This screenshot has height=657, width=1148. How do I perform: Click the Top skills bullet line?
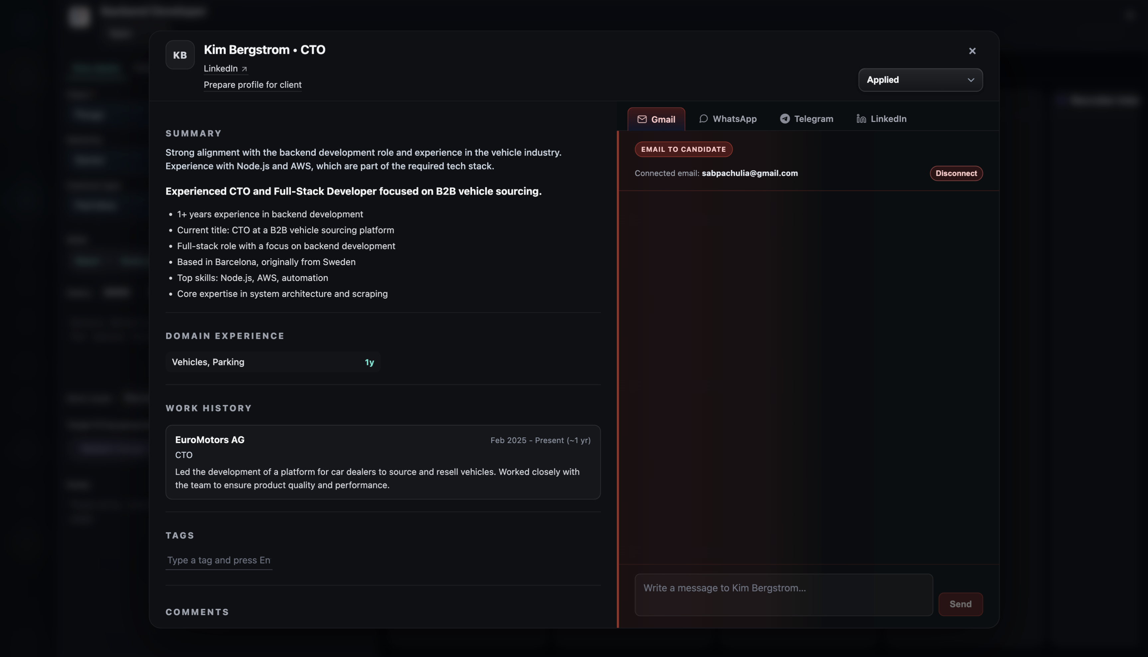click(252, 278)
